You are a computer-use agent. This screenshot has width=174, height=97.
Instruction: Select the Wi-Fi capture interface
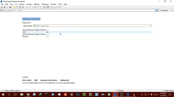coord(87,32)
